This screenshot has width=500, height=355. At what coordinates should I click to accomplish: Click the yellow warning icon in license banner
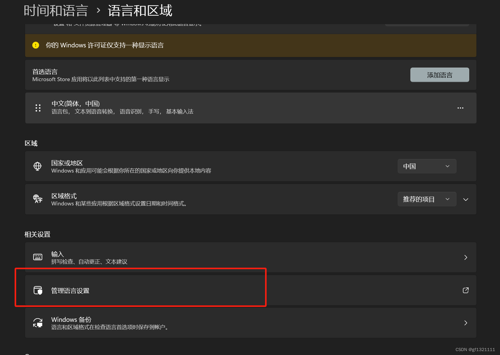(36, 45)
